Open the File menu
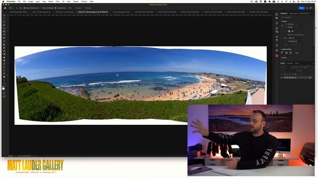This screenshot has width=318, height=179. [19, 1]
